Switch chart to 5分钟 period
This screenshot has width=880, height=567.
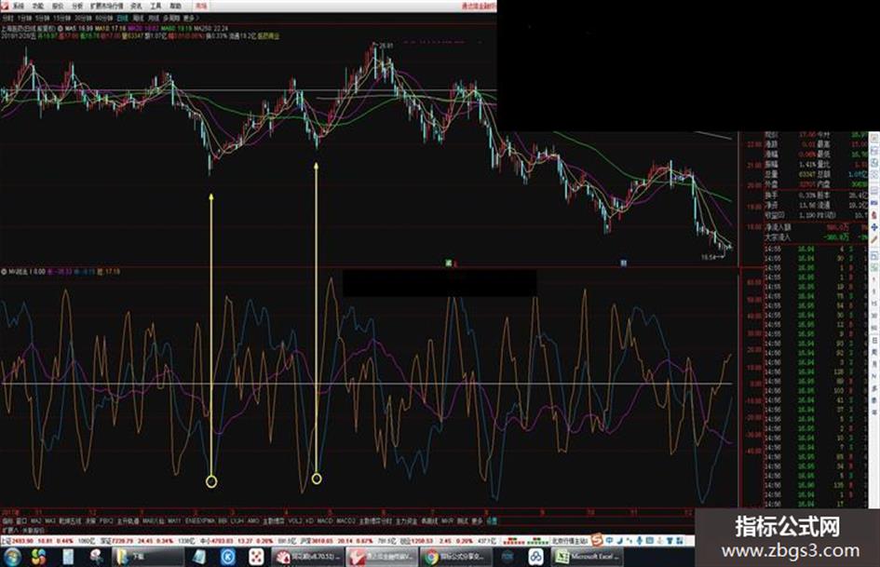pyautogui.click(x=43, y=19)
